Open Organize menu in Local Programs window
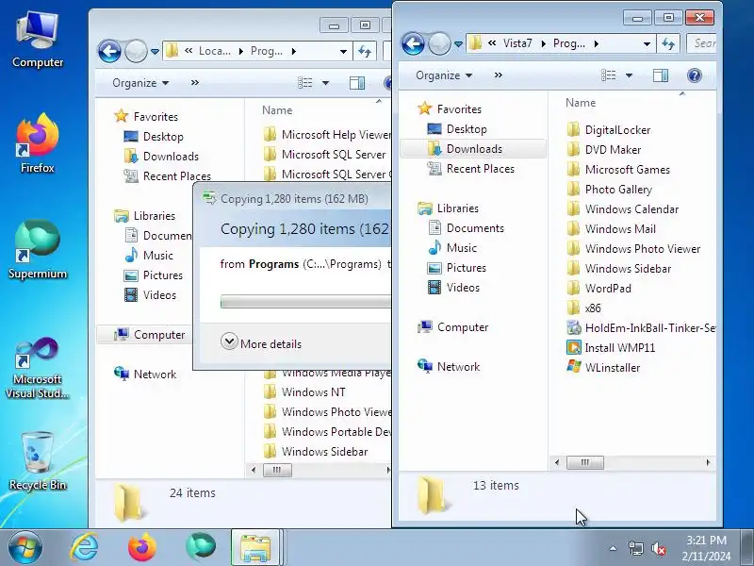The height and width of the screenshot is (566, 754). click(140, 83)
